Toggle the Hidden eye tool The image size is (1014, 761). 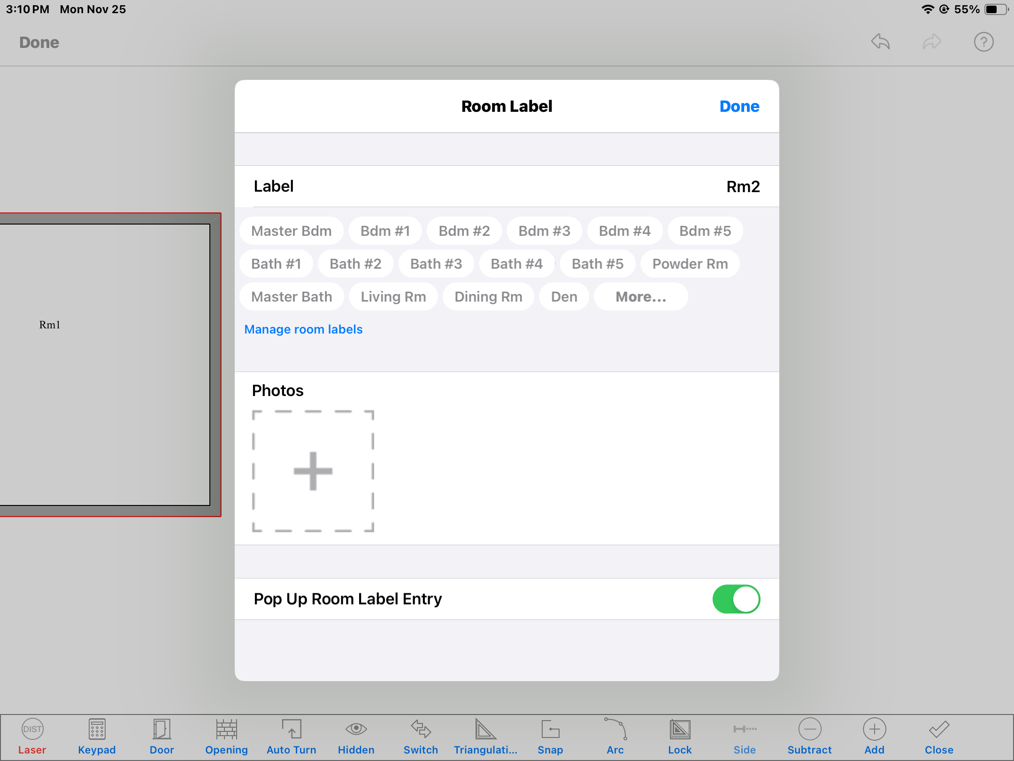356,730
